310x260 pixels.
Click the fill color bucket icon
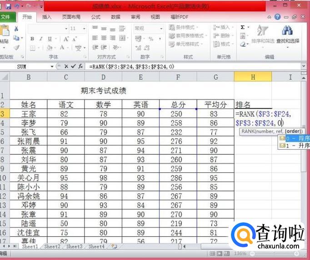pyautogui.click(x=50, y=48)
